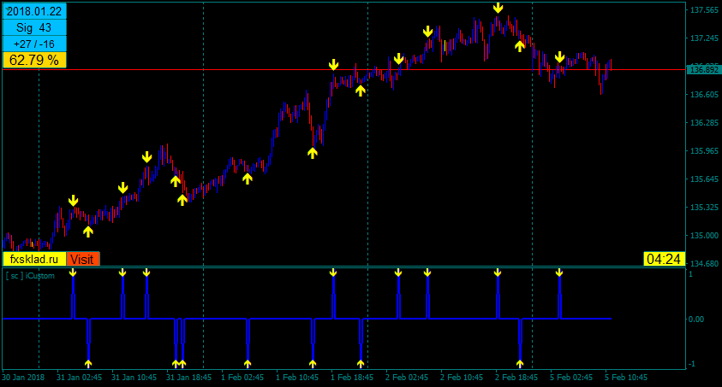
Task: Select the leftmost sell arrow in the main chart
Action: coord(73,201)
